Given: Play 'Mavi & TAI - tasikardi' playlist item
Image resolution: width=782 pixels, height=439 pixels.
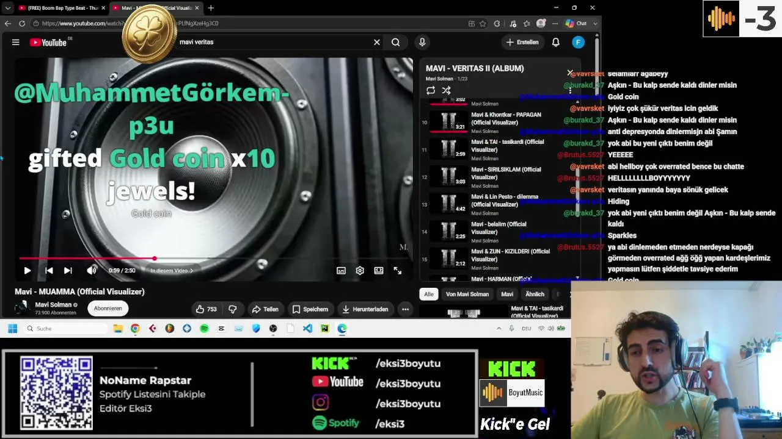Looking at the screenshot, I should [497, 149].
